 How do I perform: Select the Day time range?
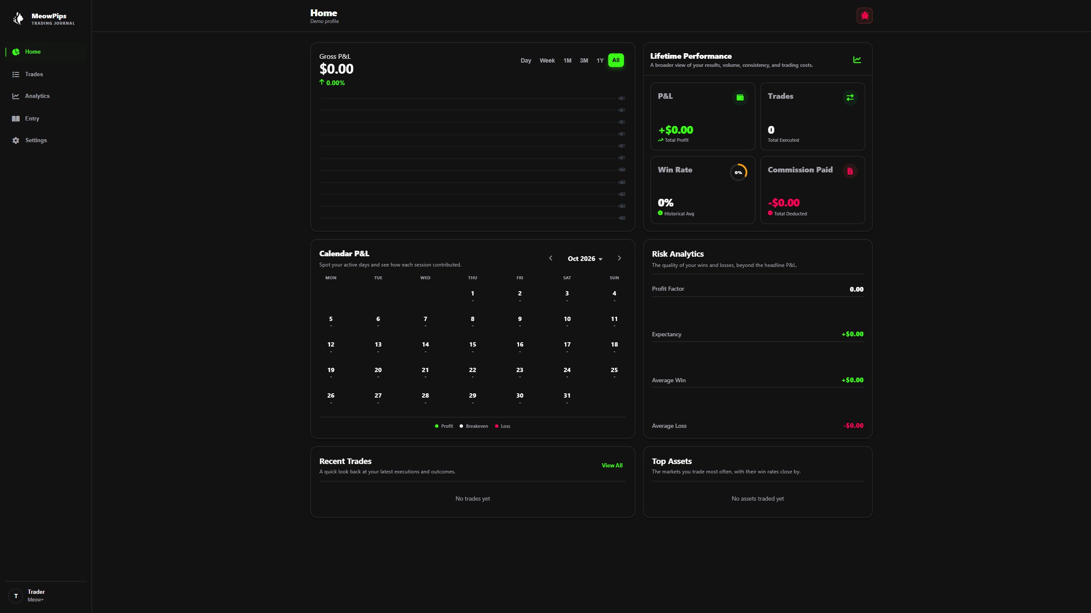[x=526, y=60]
